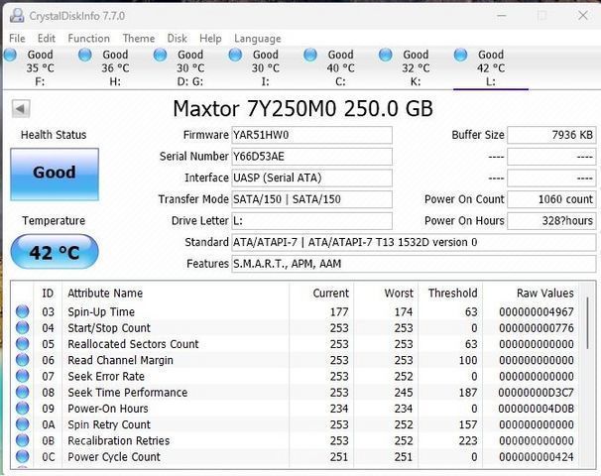
Task: Open the Edit menu
Action: (x=47, y=39)
